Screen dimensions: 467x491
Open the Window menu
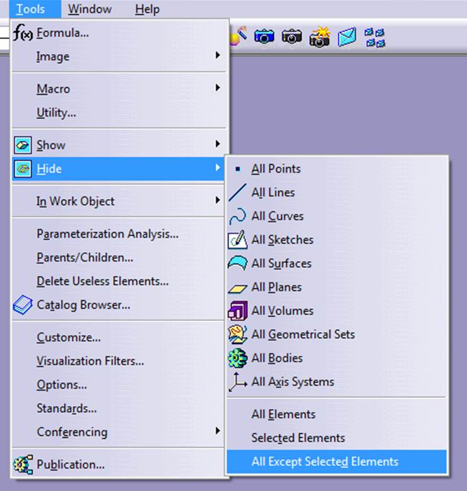tap(90, 9)
